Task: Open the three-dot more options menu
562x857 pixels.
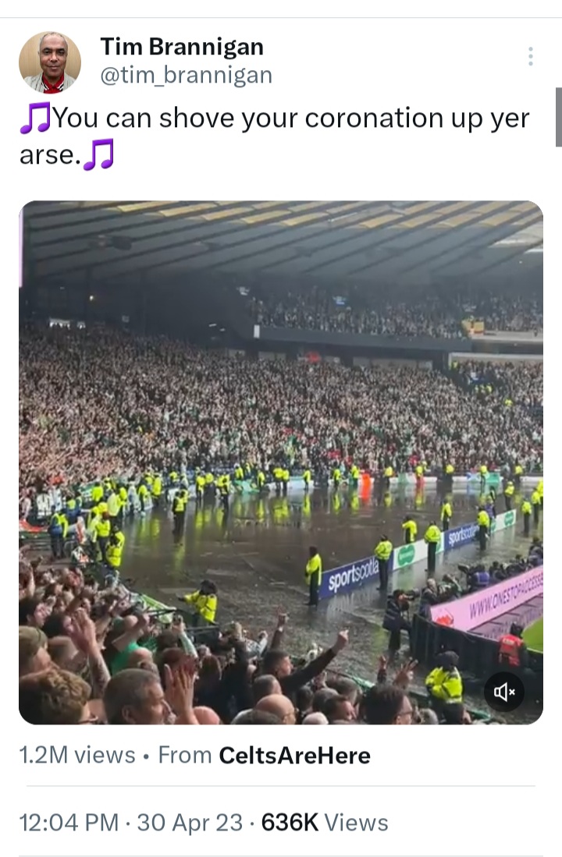Action: click(530, 56)
